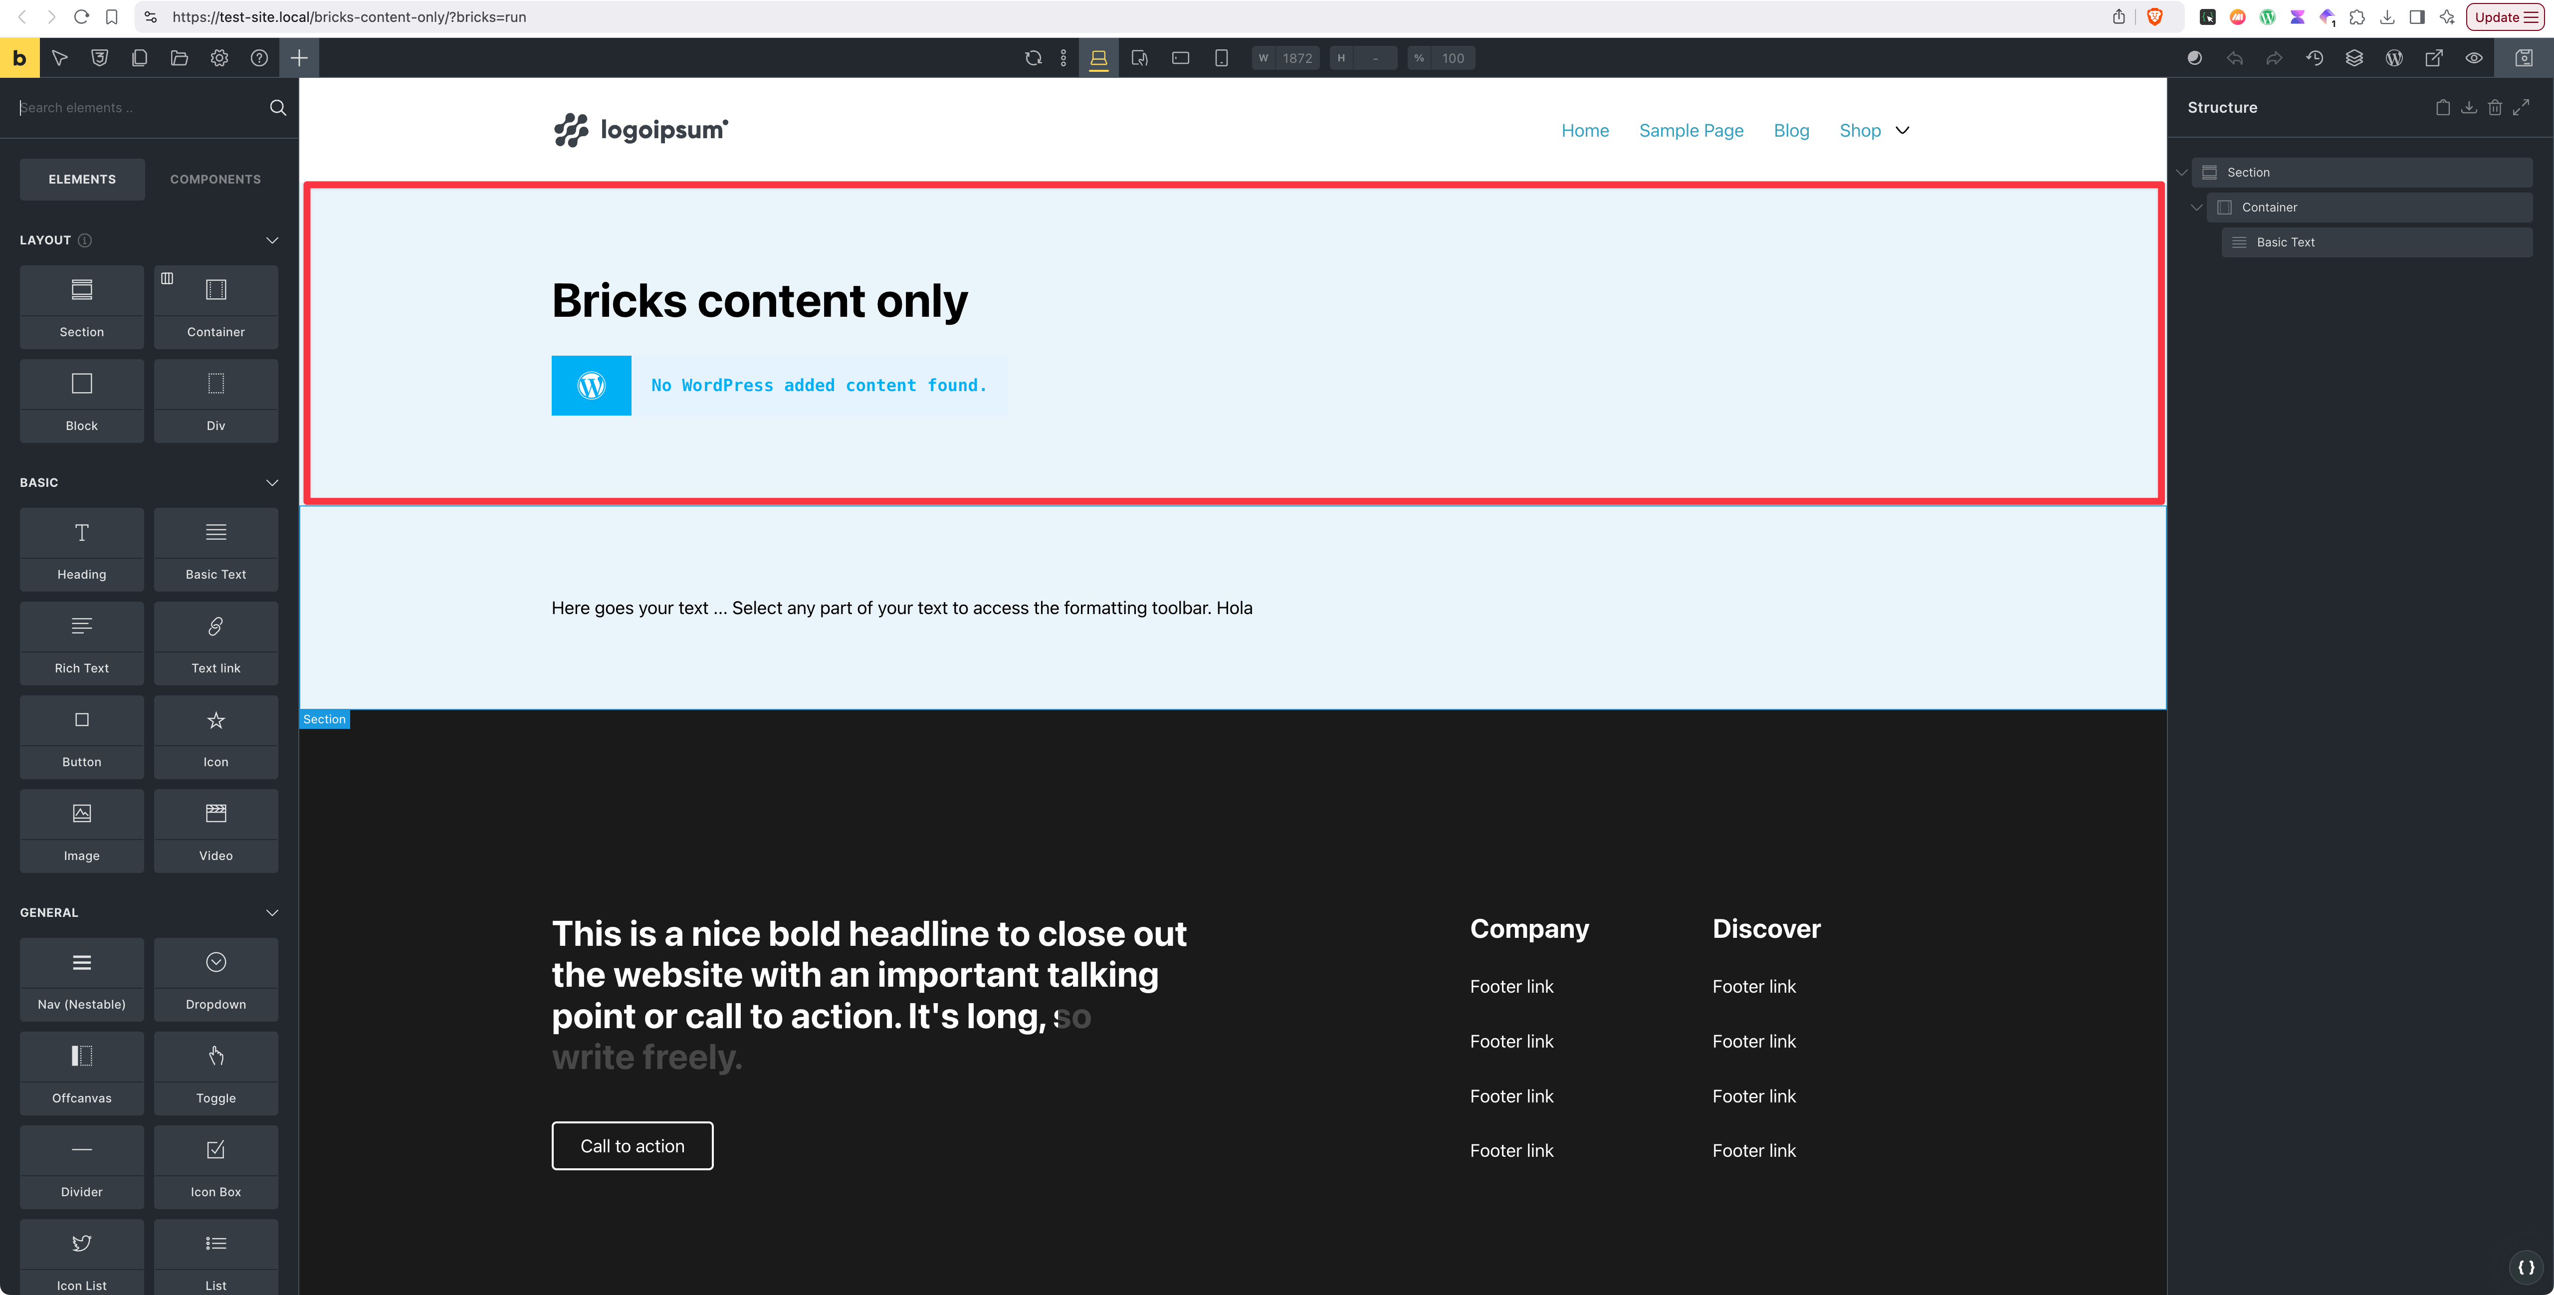Open the WordPress admin icon

point(2394,57)
